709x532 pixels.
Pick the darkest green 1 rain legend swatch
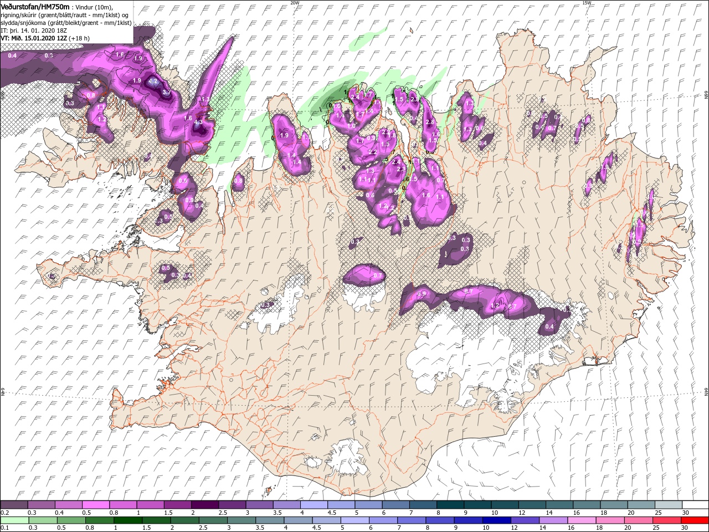point(128,520)
